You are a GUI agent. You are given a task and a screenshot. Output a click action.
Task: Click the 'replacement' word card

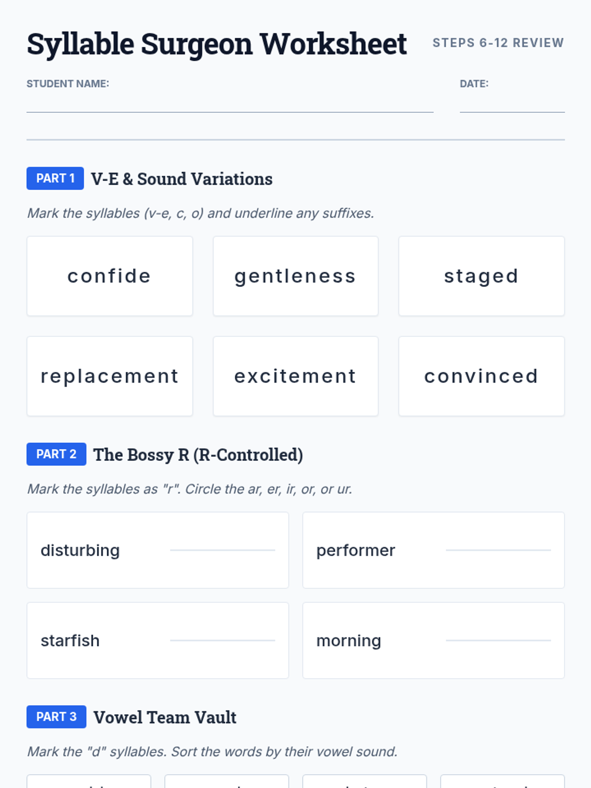(x=110, y=376)
